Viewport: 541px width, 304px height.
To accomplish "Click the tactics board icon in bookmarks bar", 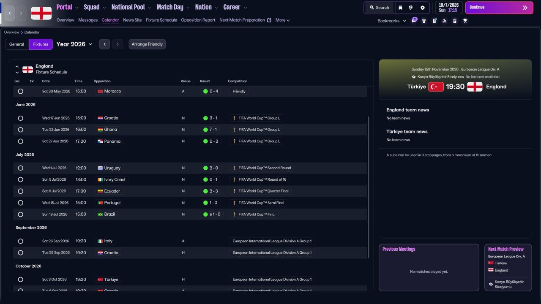I will [x=434, y=21].
